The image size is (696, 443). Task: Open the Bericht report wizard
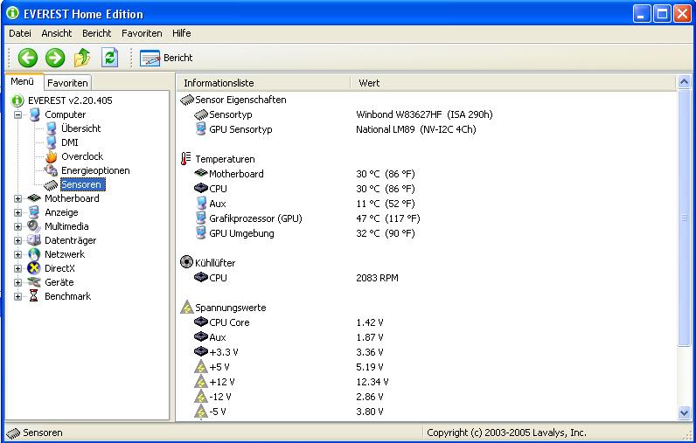point(166,58)
